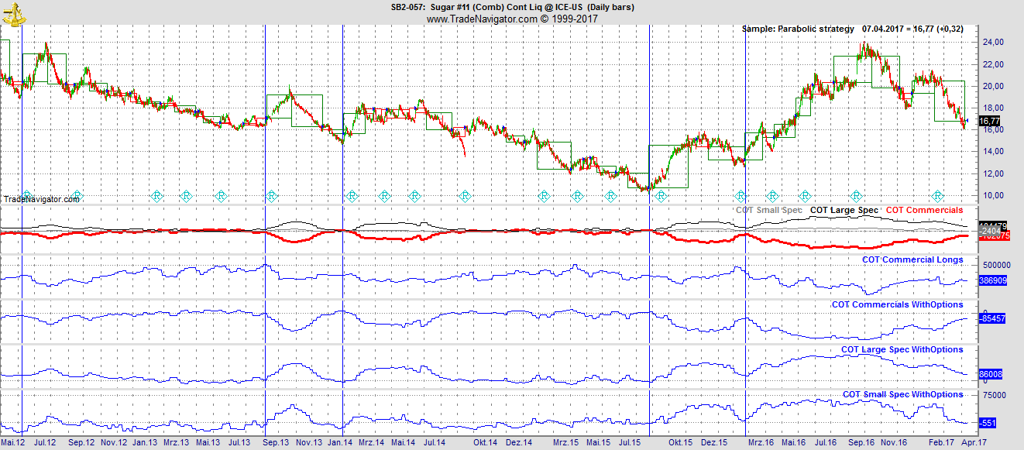1024x450 pixels.
Task: Click the diamond R rollover marker near Sep.12
Action: tap(77, 196)
